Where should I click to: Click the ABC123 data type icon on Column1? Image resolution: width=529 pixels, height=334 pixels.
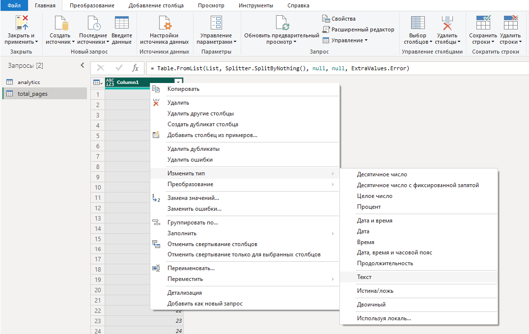pyautogui.click(x=110, y=83)
